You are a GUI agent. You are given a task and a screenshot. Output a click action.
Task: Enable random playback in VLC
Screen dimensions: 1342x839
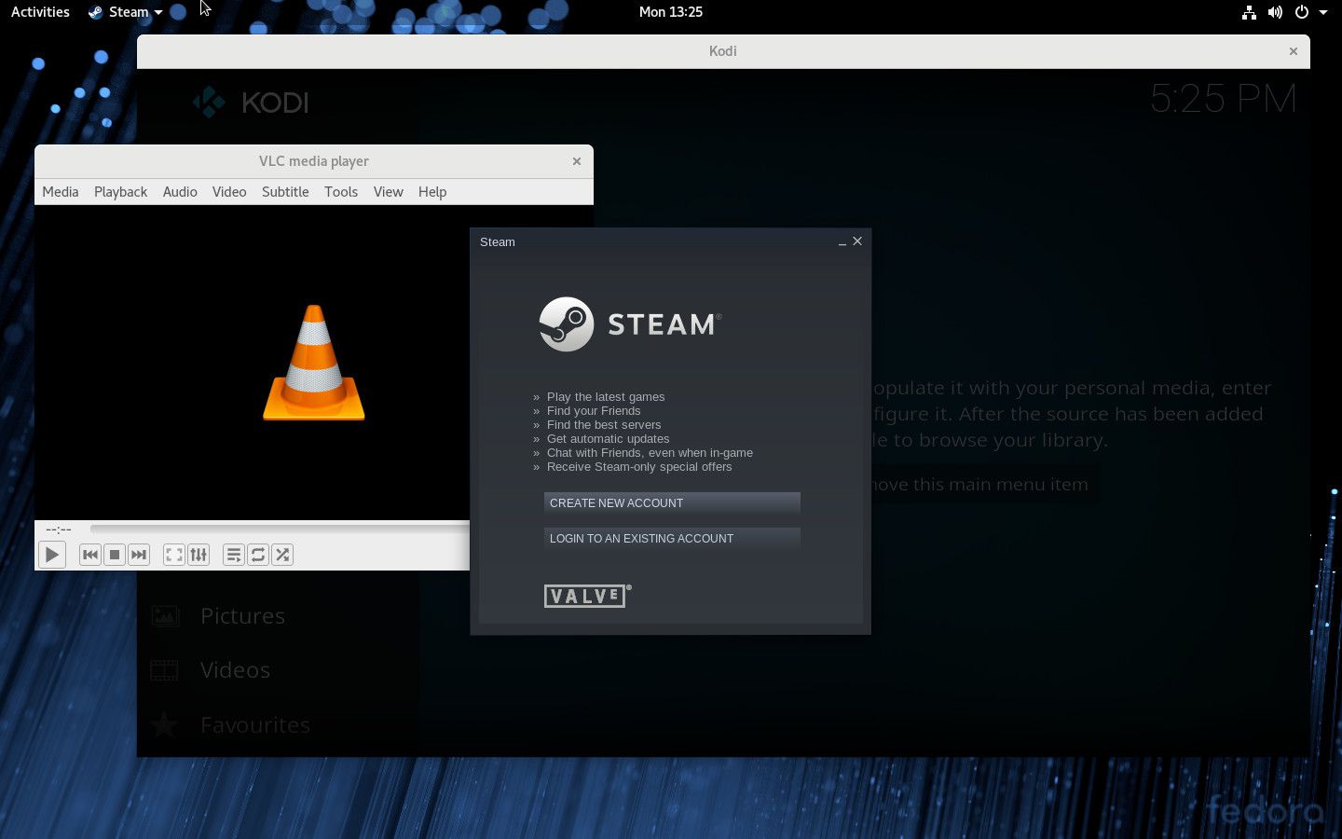282,554
